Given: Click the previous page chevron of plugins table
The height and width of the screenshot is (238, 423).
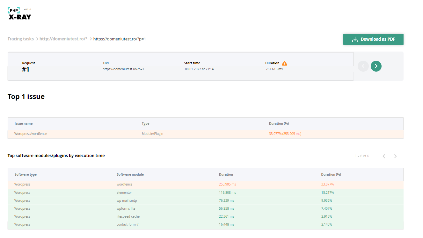Looking at the screenshot, I should click(384, 156).
